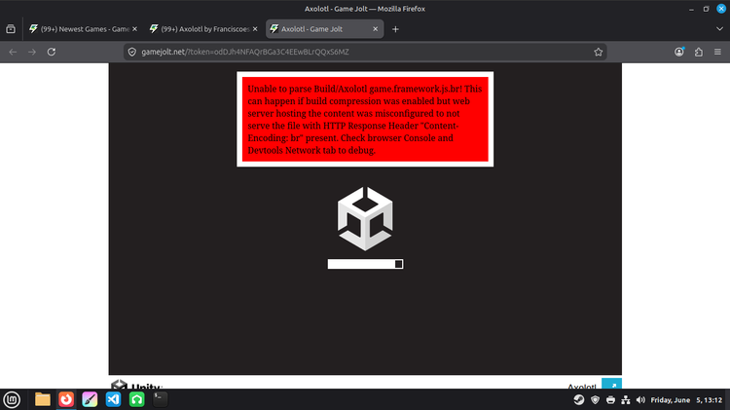The width and height of the screenshot is (730, 410).
Task: Click the gamejolt.net URL address field
Action: pos(363,52)
